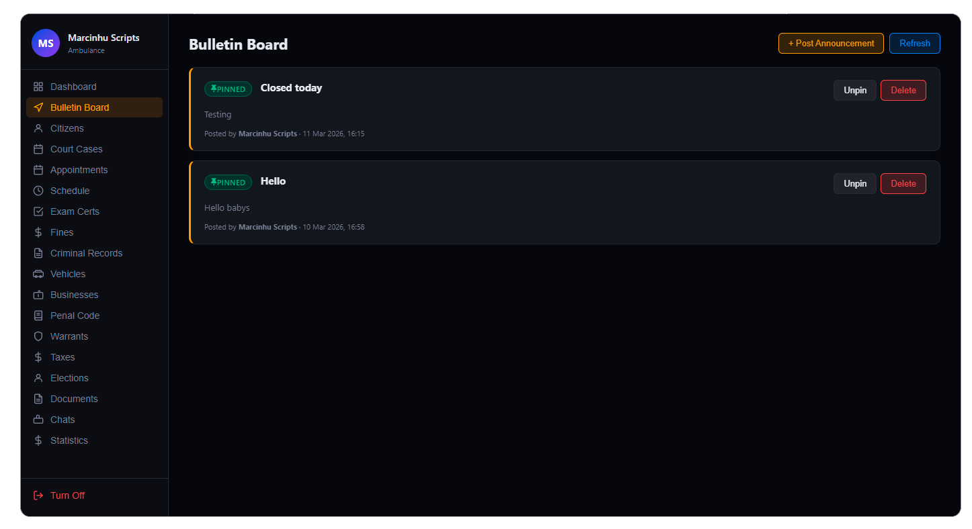Click the MS profile avatar

coord(46,43)
